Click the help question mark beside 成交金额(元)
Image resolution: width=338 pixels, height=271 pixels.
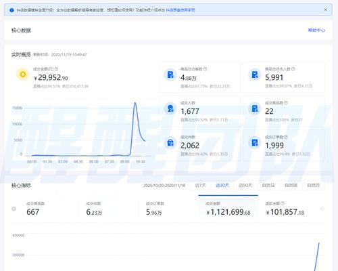tap(56, 69)
